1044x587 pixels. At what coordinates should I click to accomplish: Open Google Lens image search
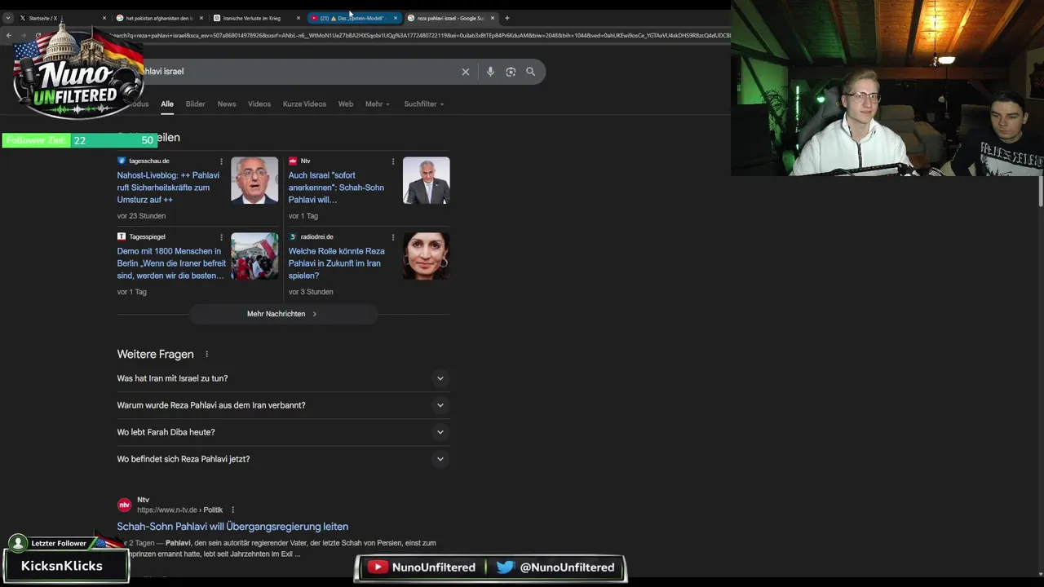(511, 72)
